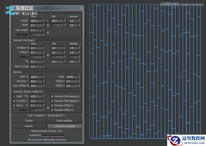Toggle Random Offset U checkbox
Screen dimensions: 206x146
[52, 105]
